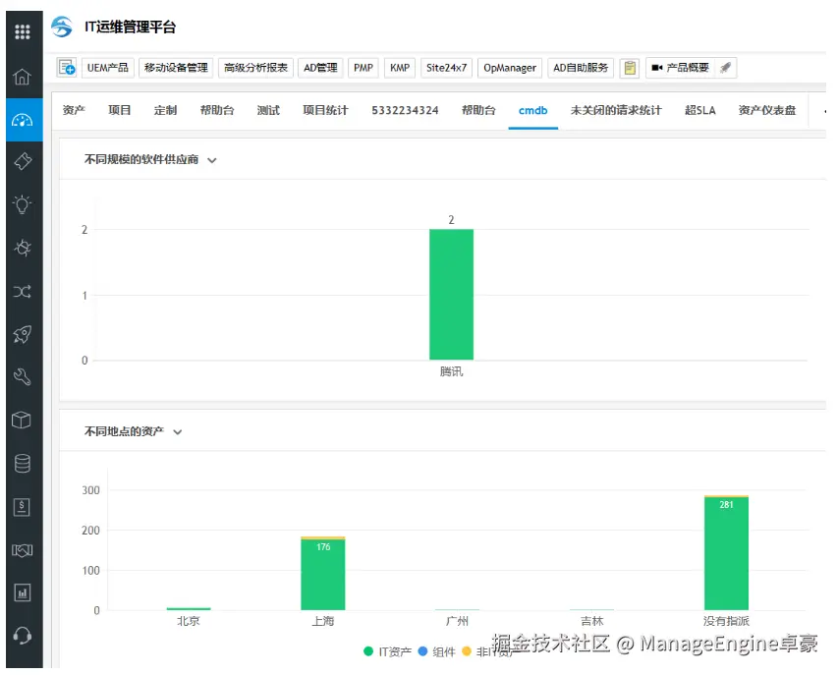
Task: Open Releases rocket icon in sidebar
Action: pyautogui.click(x=22, y=334)
